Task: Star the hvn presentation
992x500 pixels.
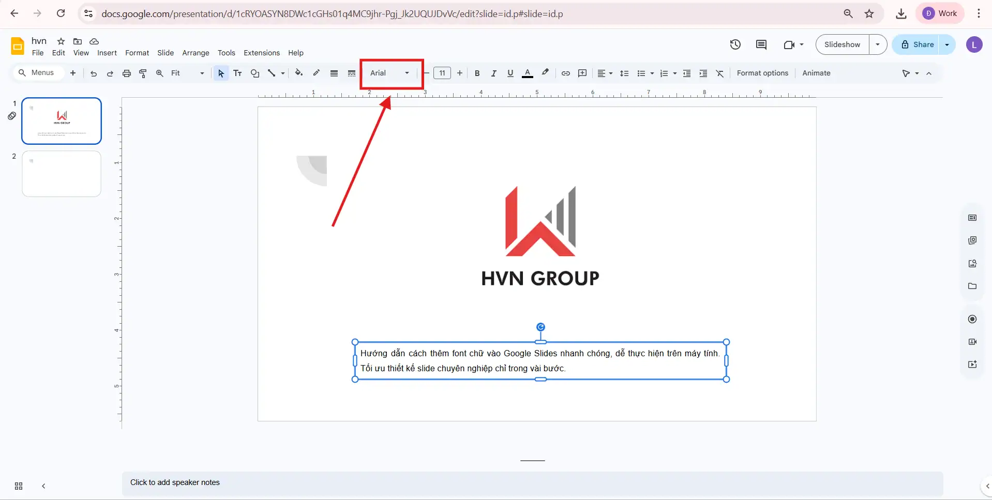Action: pos(61,41)
